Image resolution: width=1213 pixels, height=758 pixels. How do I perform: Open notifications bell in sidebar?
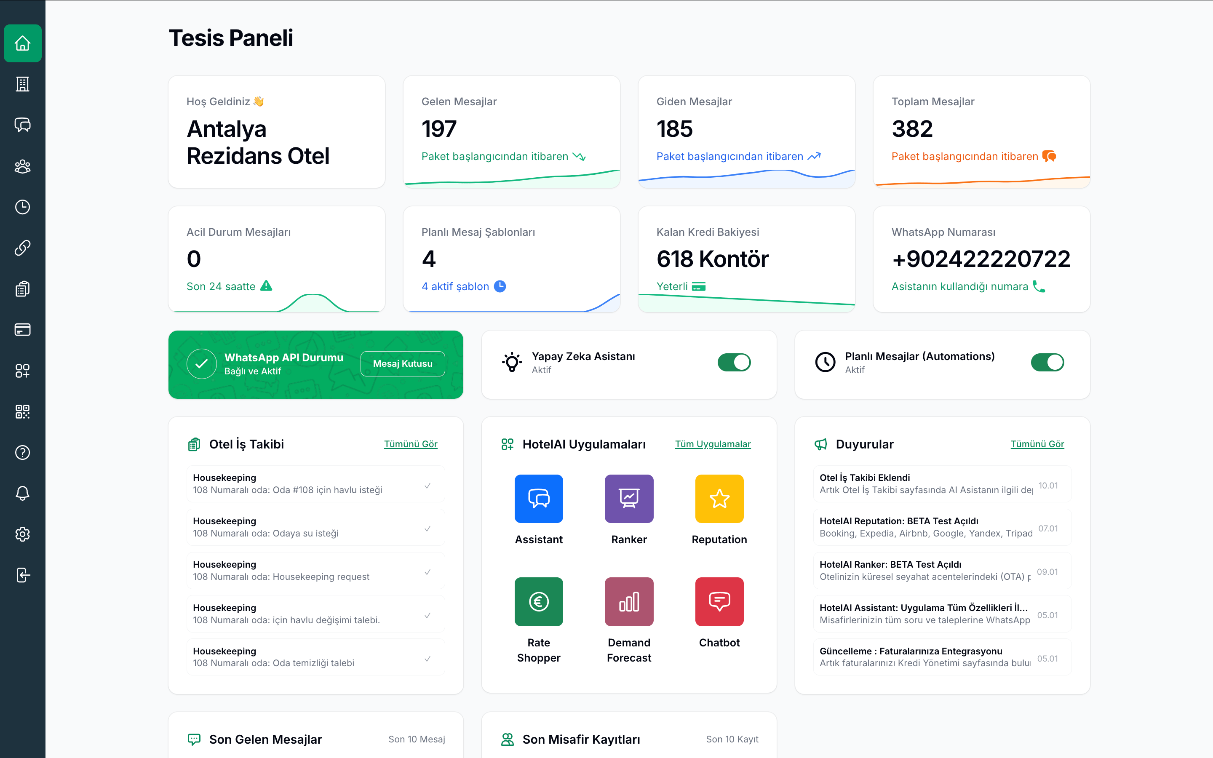23,493
